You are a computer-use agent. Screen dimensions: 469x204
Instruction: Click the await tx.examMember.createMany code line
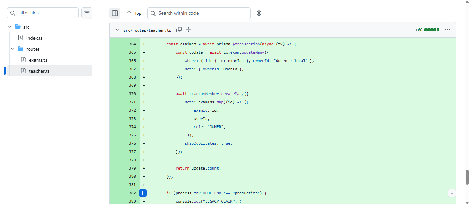click(x=212, y=94)
